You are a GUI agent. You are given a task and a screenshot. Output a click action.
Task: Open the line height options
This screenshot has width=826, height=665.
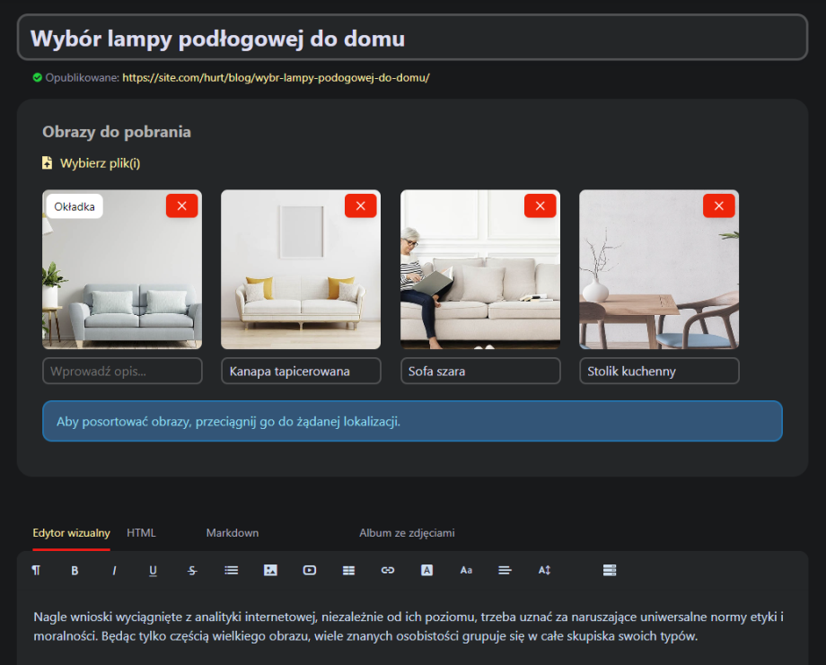point(544,570)
